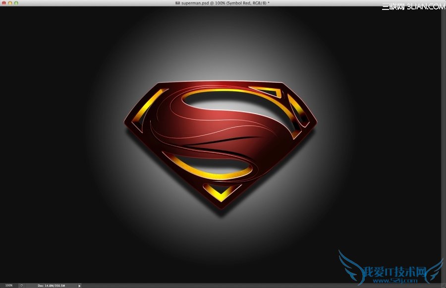This screenshot has height=288, width=446.
Task: Click the 100% zoom field in status bar
Action: 9,285
